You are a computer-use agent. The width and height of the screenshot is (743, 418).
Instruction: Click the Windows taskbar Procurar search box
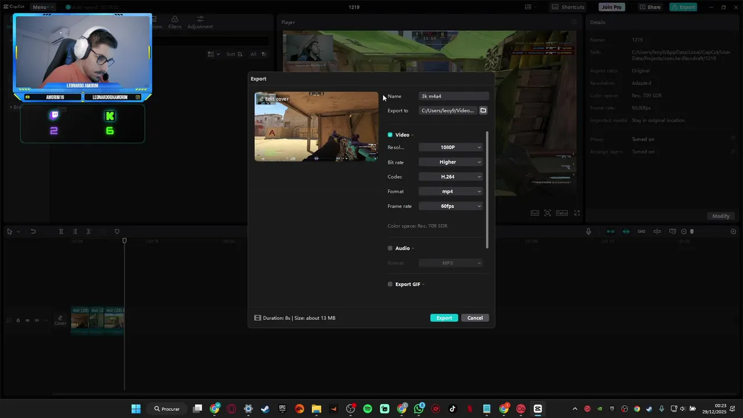pos(168,409)
